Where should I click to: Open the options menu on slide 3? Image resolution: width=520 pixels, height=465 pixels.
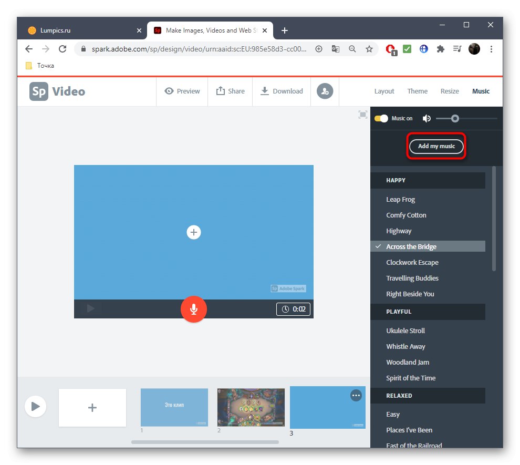point(356,395)
